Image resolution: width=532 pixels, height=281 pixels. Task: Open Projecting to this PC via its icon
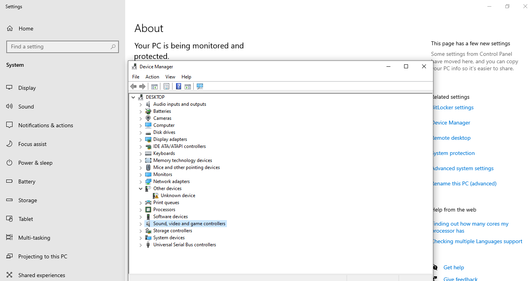9,256
